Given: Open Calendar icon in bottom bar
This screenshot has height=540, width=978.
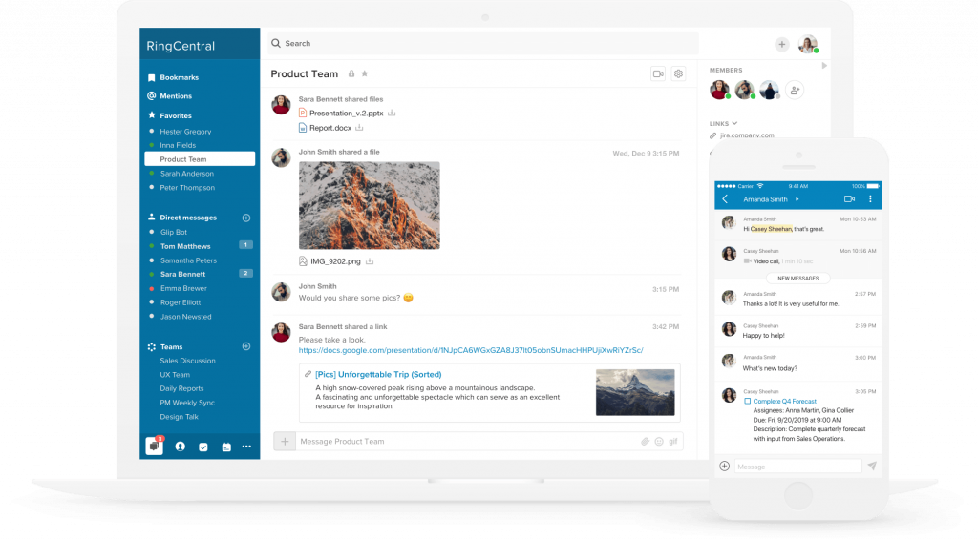Looking at the screenshot, I should coord(225,447).
